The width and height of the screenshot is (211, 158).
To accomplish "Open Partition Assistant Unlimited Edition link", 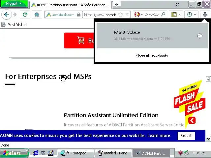I will (111, 115).
